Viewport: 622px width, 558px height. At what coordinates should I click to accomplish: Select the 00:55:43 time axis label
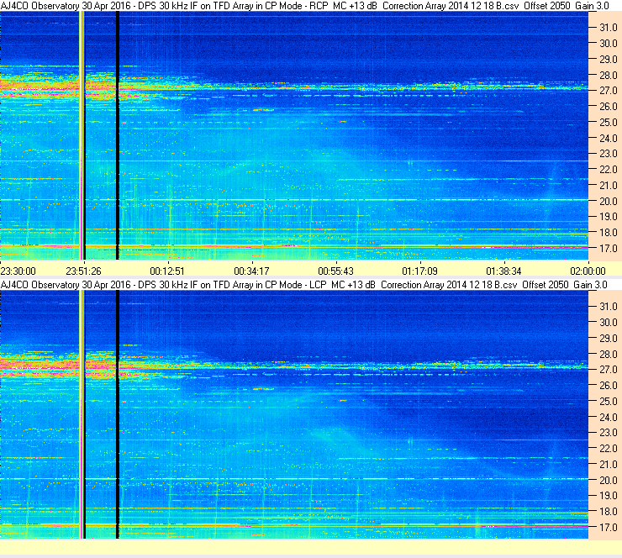tap(335, 271)
